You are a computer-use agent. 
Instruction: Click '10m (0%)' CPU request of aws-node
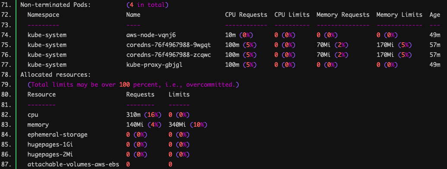(239, 35)
